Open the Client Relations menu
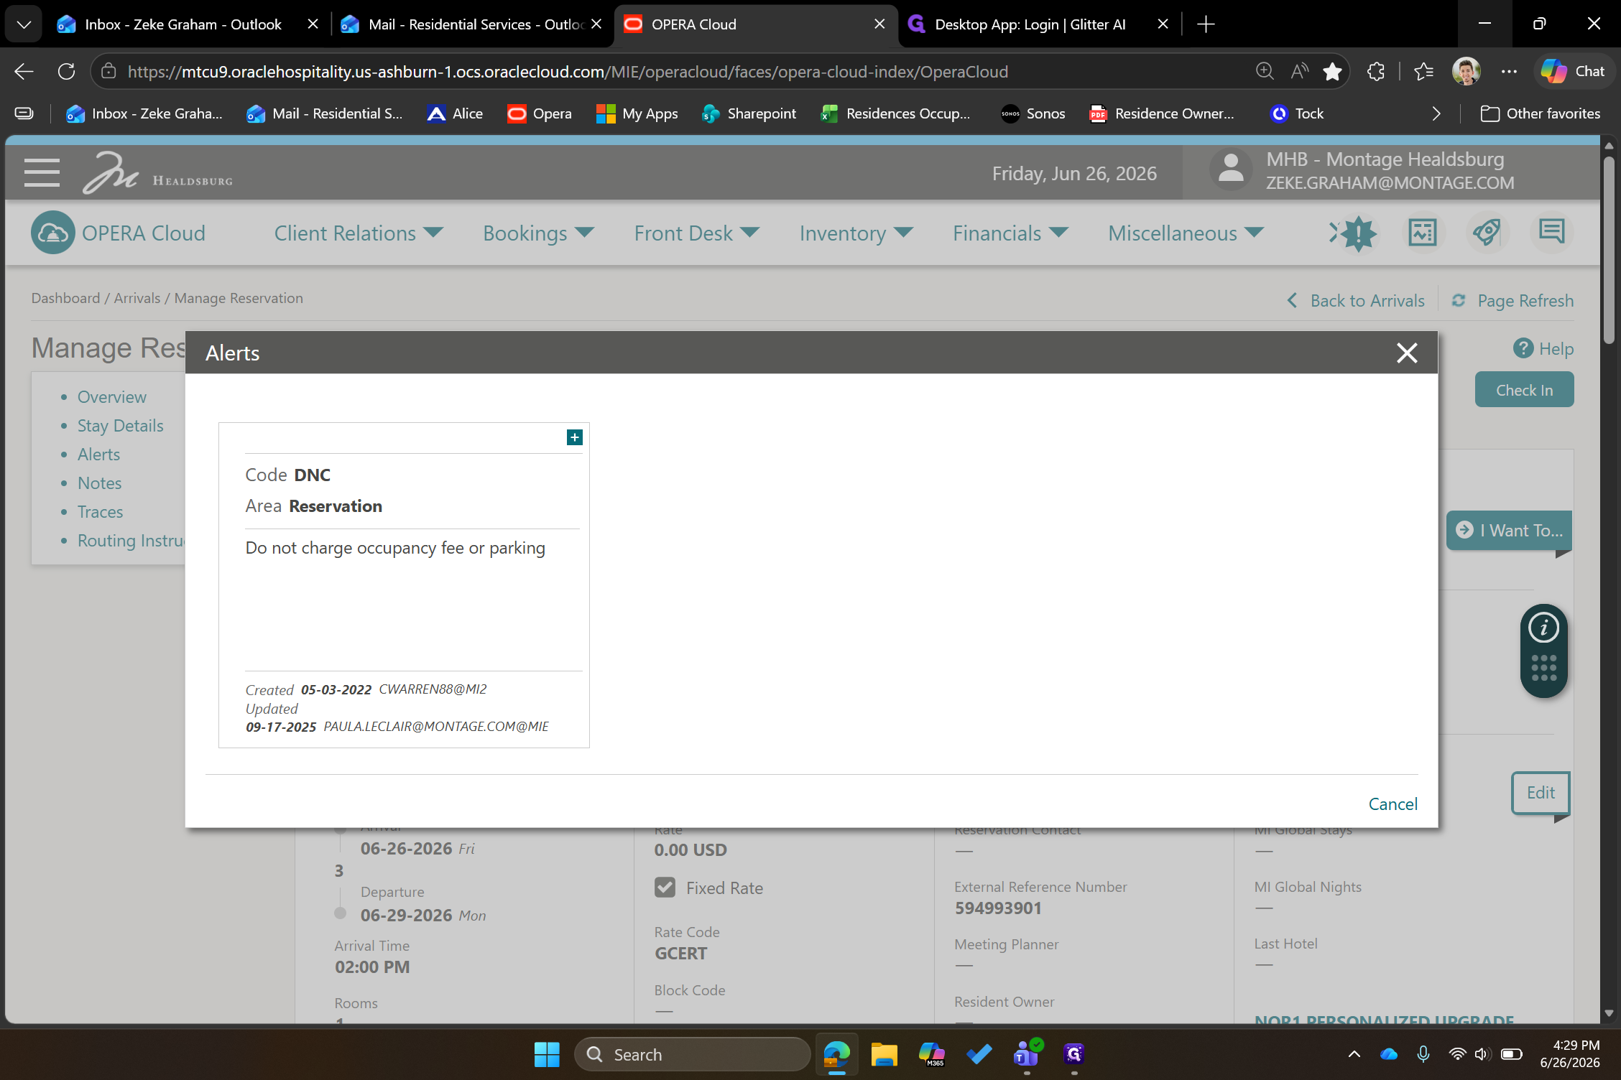This screenshot has width=1621, height=1080. pyautogui.click(x=358, y=233)
